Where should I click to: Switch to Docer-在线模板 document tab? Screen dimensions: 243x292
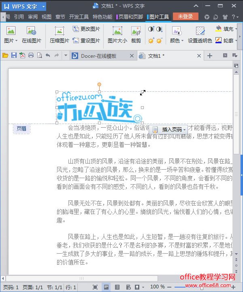[99, 56]
